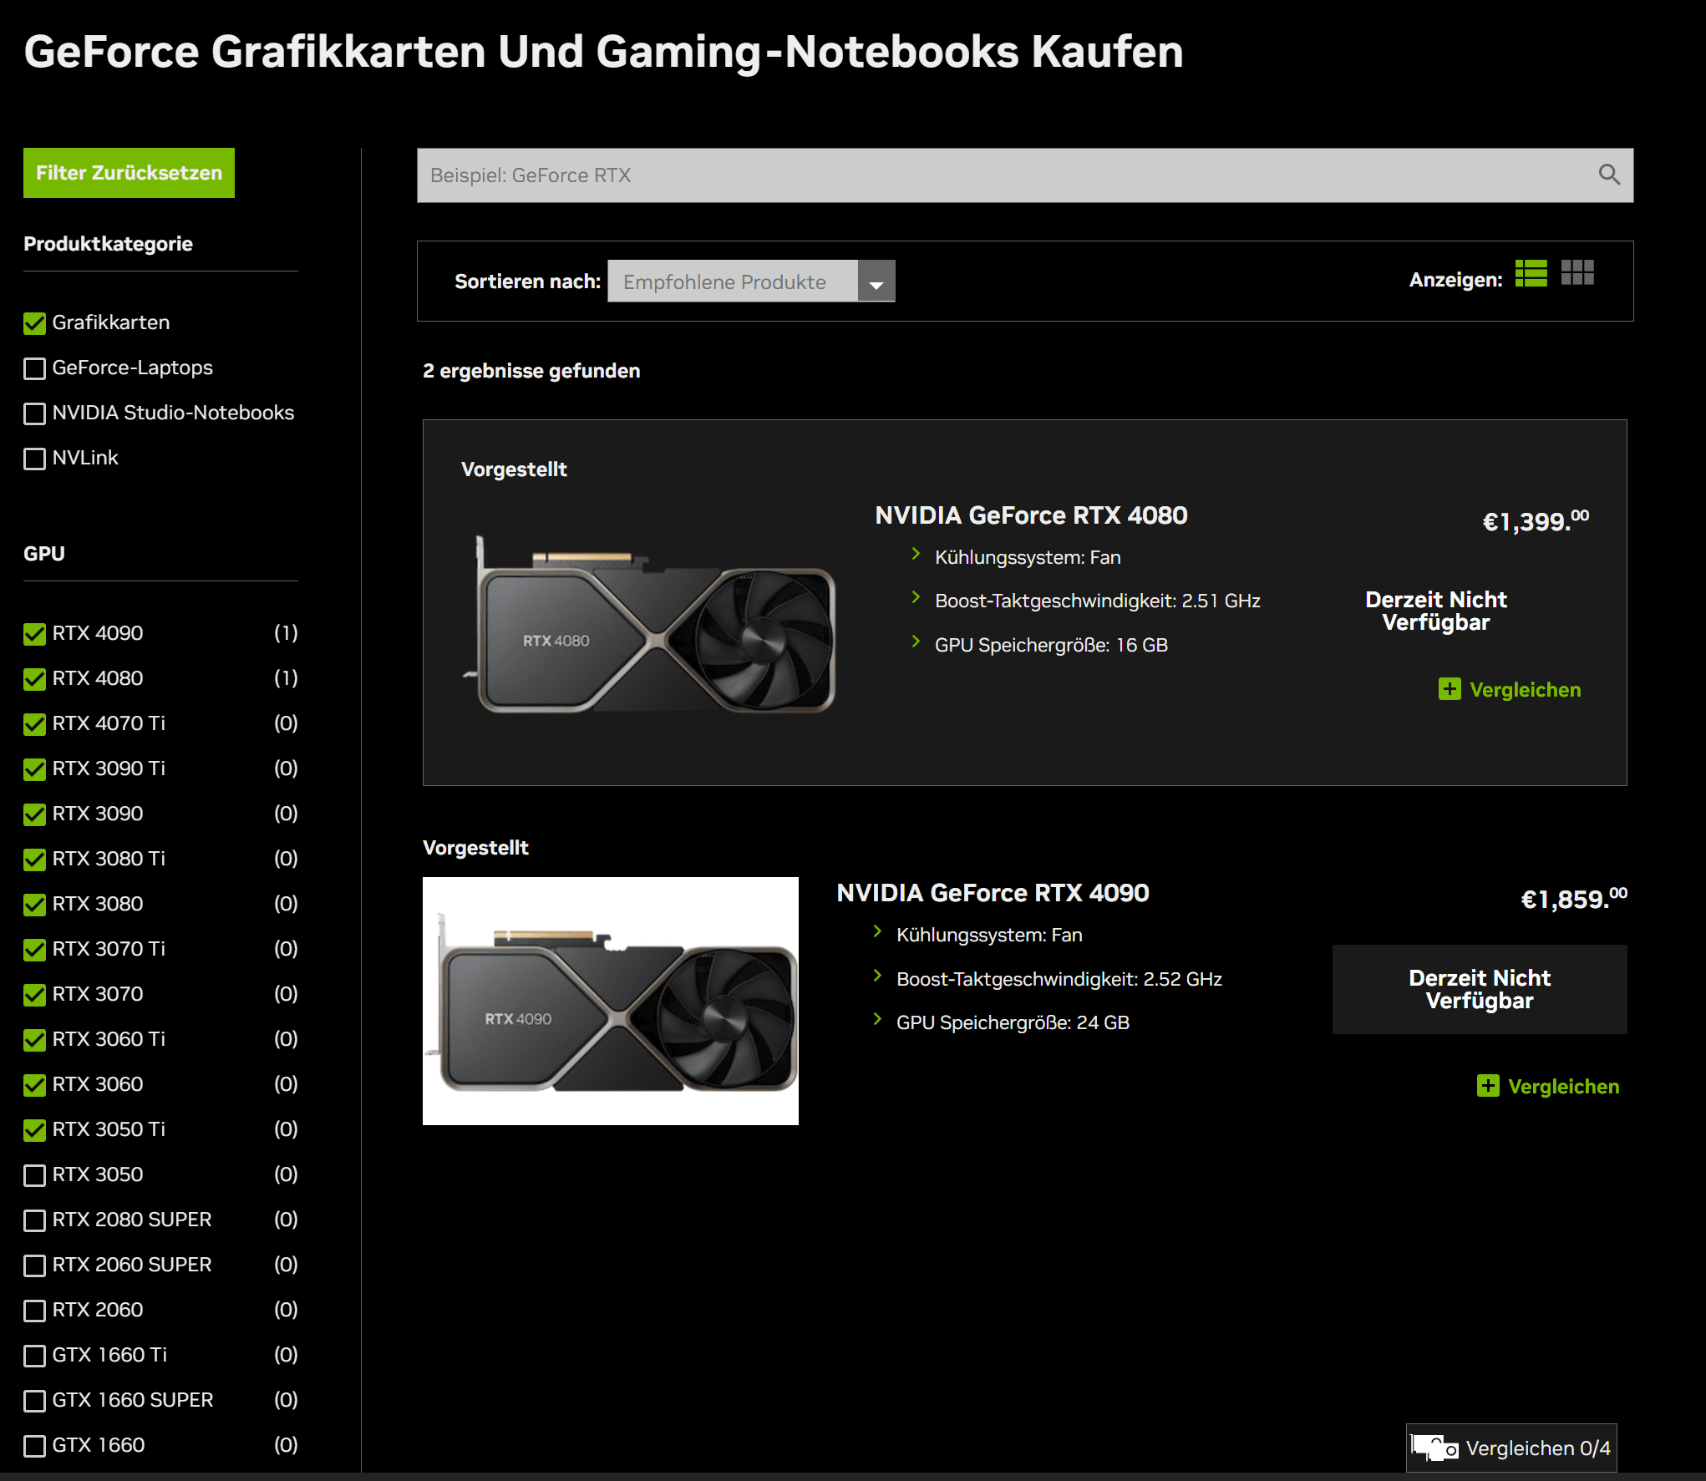The width and height of the screenshot is (1706, 1481).
Task: Expand the Kühlungssystem chevron under RTX 4080
Action: pos(916,554)
